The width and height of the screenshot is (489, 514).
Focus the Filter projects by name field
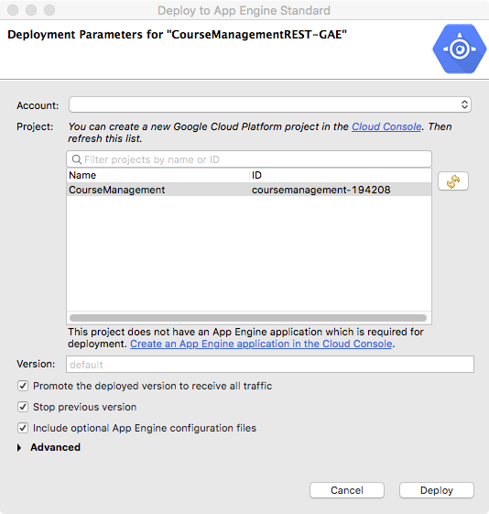pyautogui.click(x=249, y=159)
